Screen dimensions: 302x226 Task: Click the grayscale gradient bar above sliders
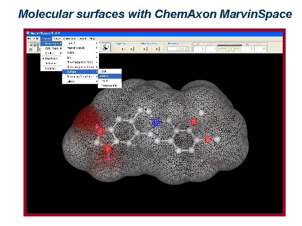(229, 45)
